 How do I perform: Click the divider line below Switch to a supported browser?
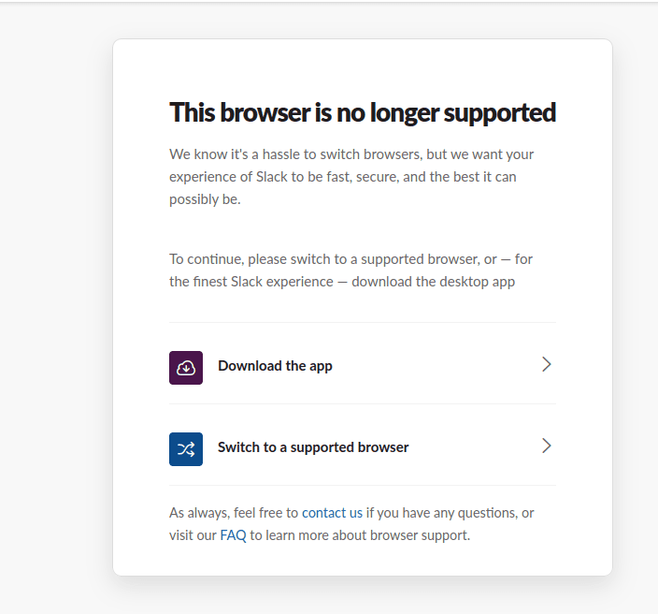coord(363,485)
